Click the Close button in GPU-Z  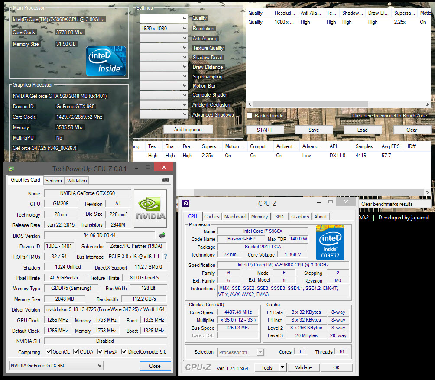pos(155,366)
